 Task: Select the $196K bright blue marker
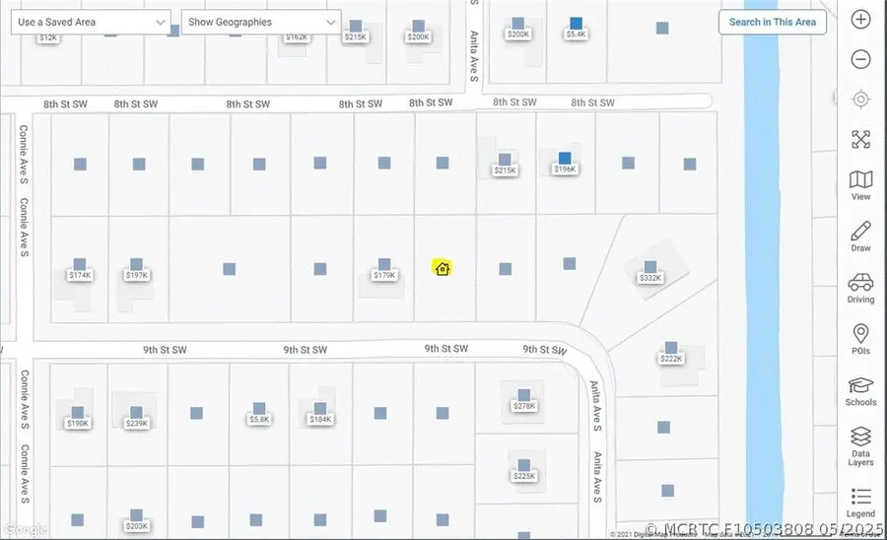click(565, 164)
